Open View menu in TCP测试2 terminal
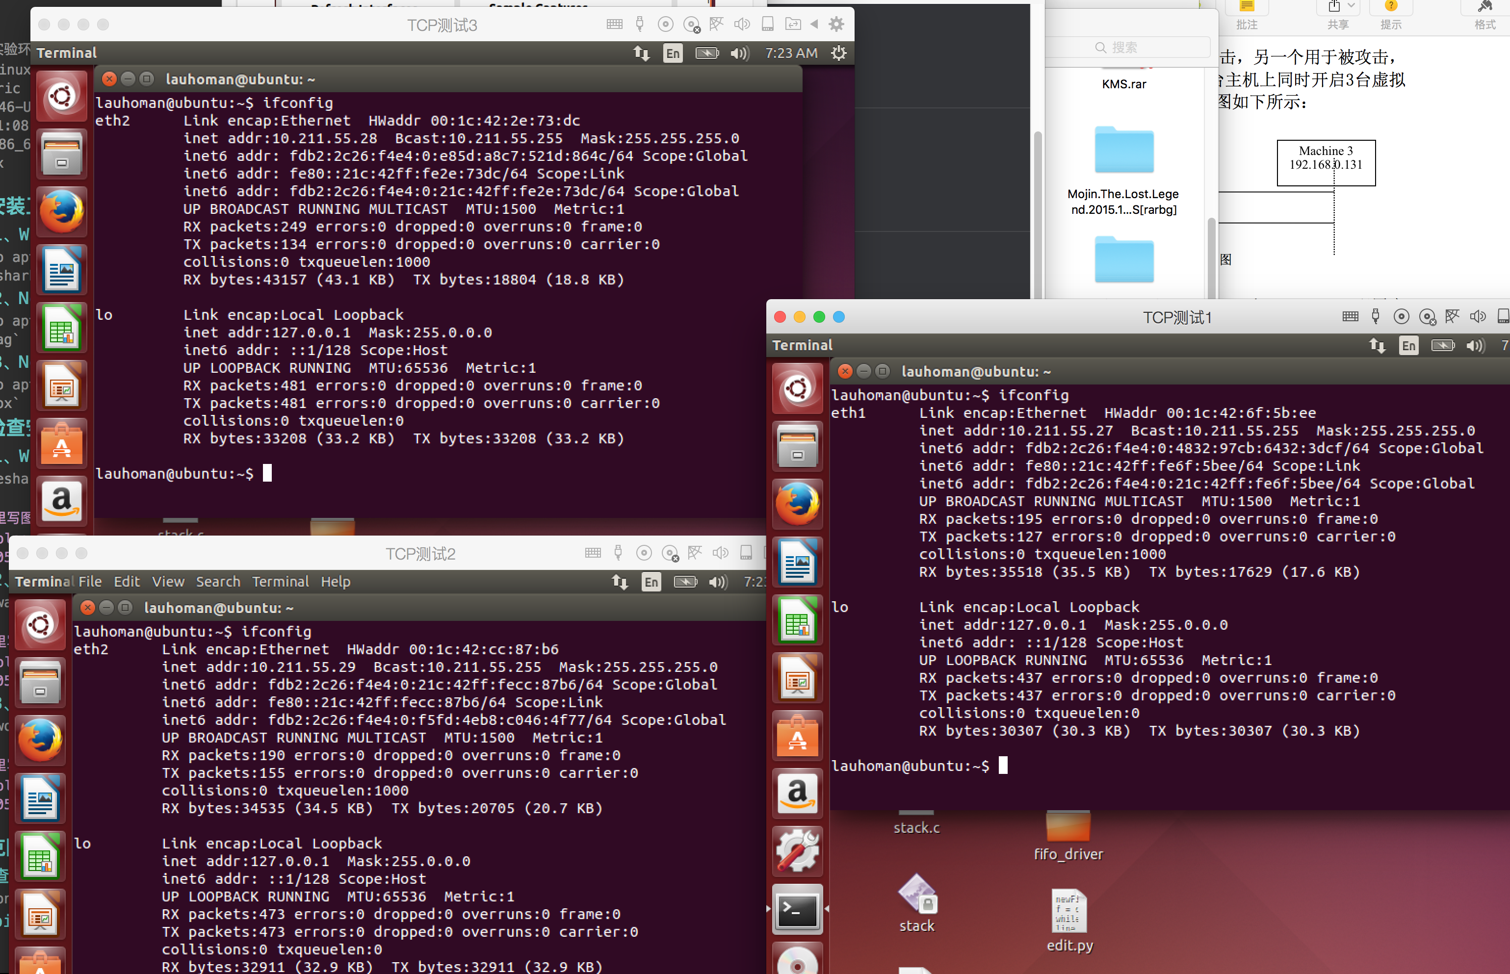 pos(168,582)
